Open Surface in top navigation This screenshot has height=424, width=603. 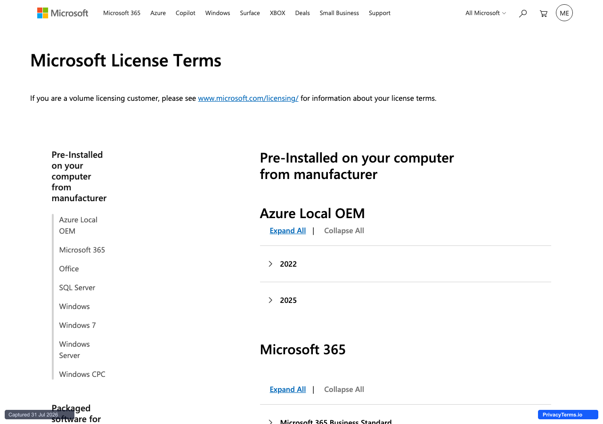250,13
